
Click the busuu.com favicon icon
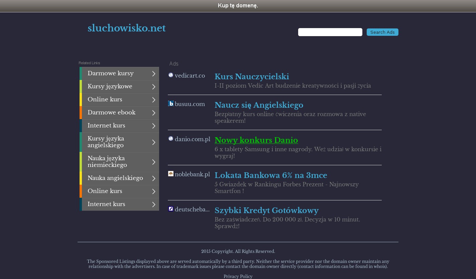(171, 104)
